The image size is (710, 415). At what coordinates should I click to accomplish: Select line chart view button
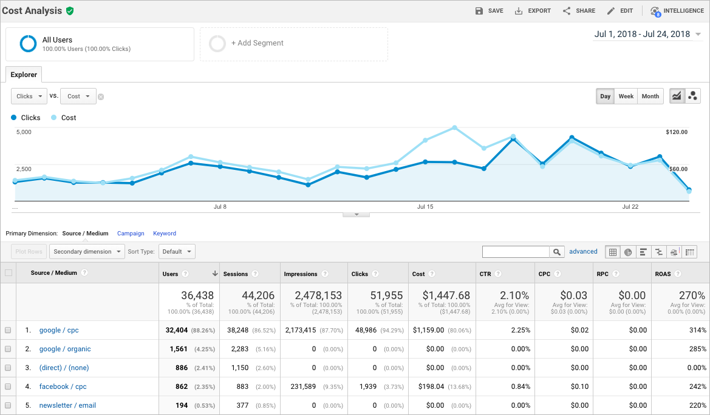point(676,96)
